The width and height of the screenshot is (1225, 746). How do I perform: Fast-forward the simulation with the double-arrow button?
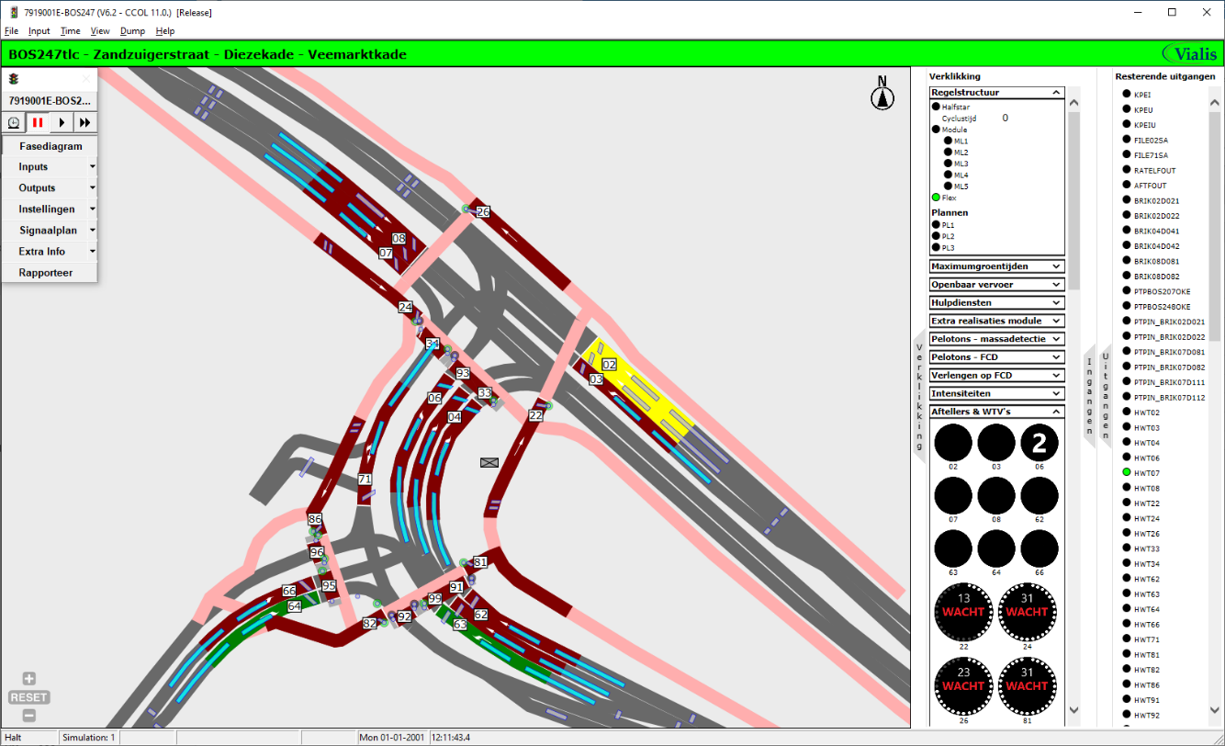85,122
